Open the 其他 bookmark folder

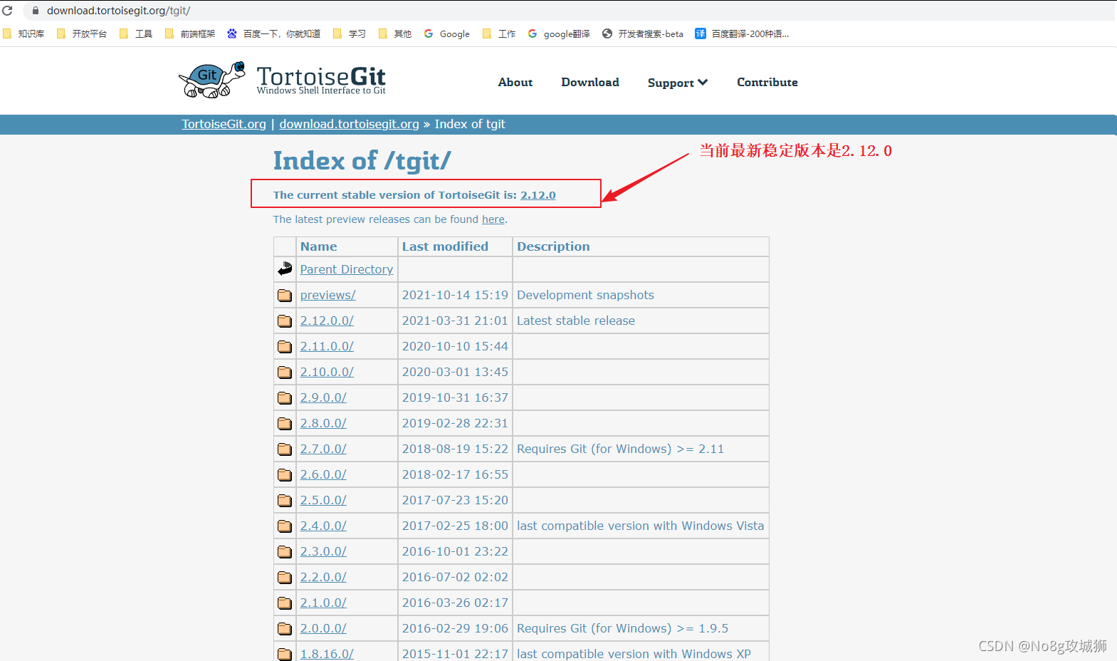[395, 33]
